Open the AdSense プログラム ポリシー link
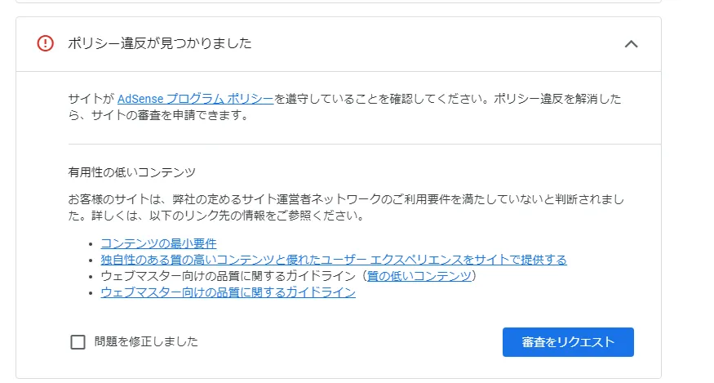The image size is (714, 383). click(x=195, y=99)
